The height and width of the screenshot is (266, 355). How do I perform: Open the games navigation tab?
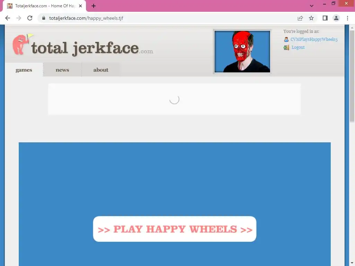pyautogui.click(x=24, y=70)
